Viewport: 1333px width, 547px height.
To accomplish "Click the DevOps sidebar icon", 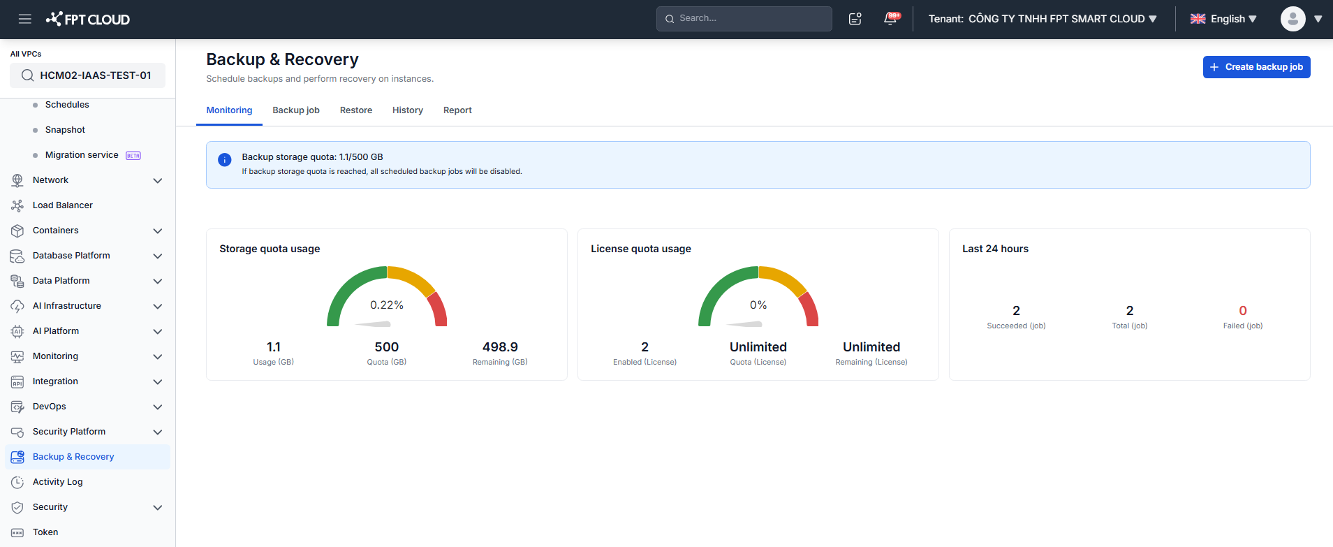I will pos(17,407).
